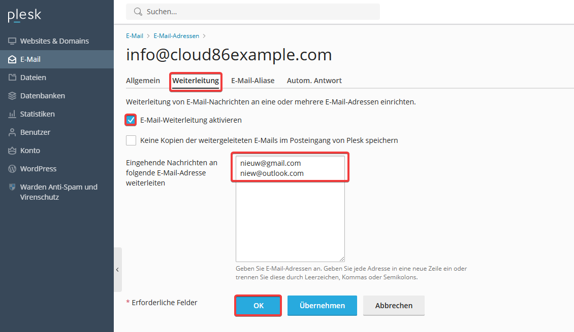Viewport: 574px width, 332px height.
Task: Click the search magnifier icon
Action: pos(138,12)
